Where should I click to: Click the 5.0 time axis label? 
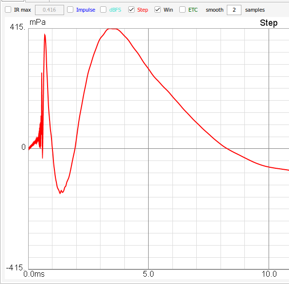click(x=148, y=274)
